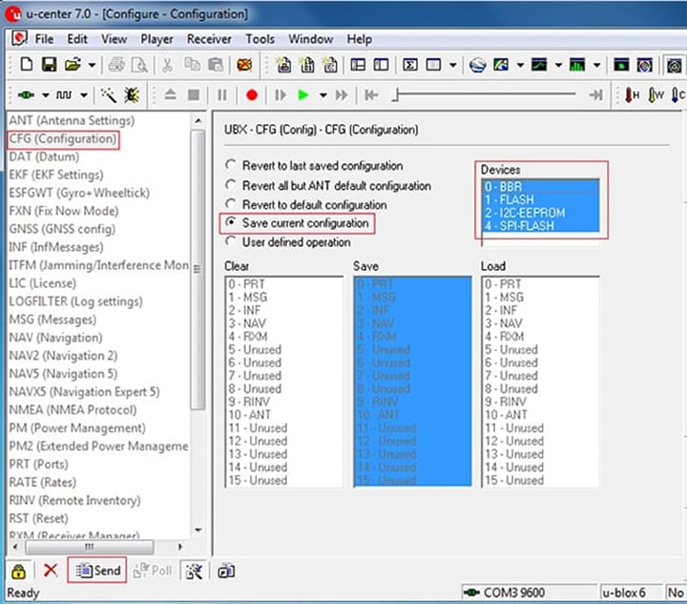Open the Receiver menu
Image resolution: width=687 pixels, height=604 pixels.
pos(209,39)
